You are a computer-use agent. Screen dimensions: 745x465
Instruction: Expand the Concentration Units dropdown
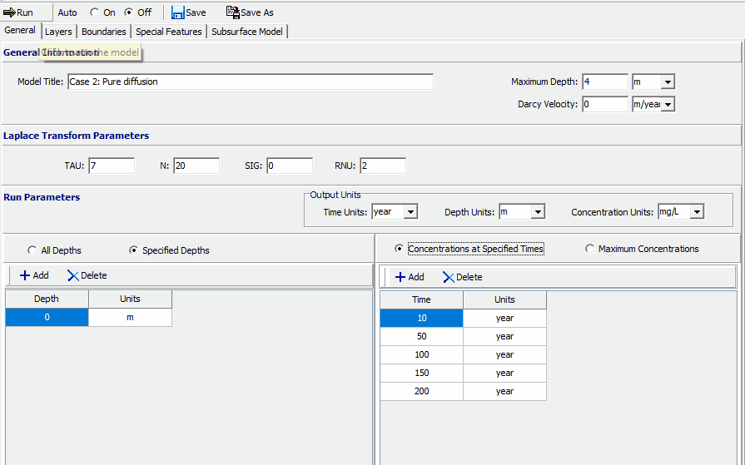pyautogui.click(x=696, y=212)
